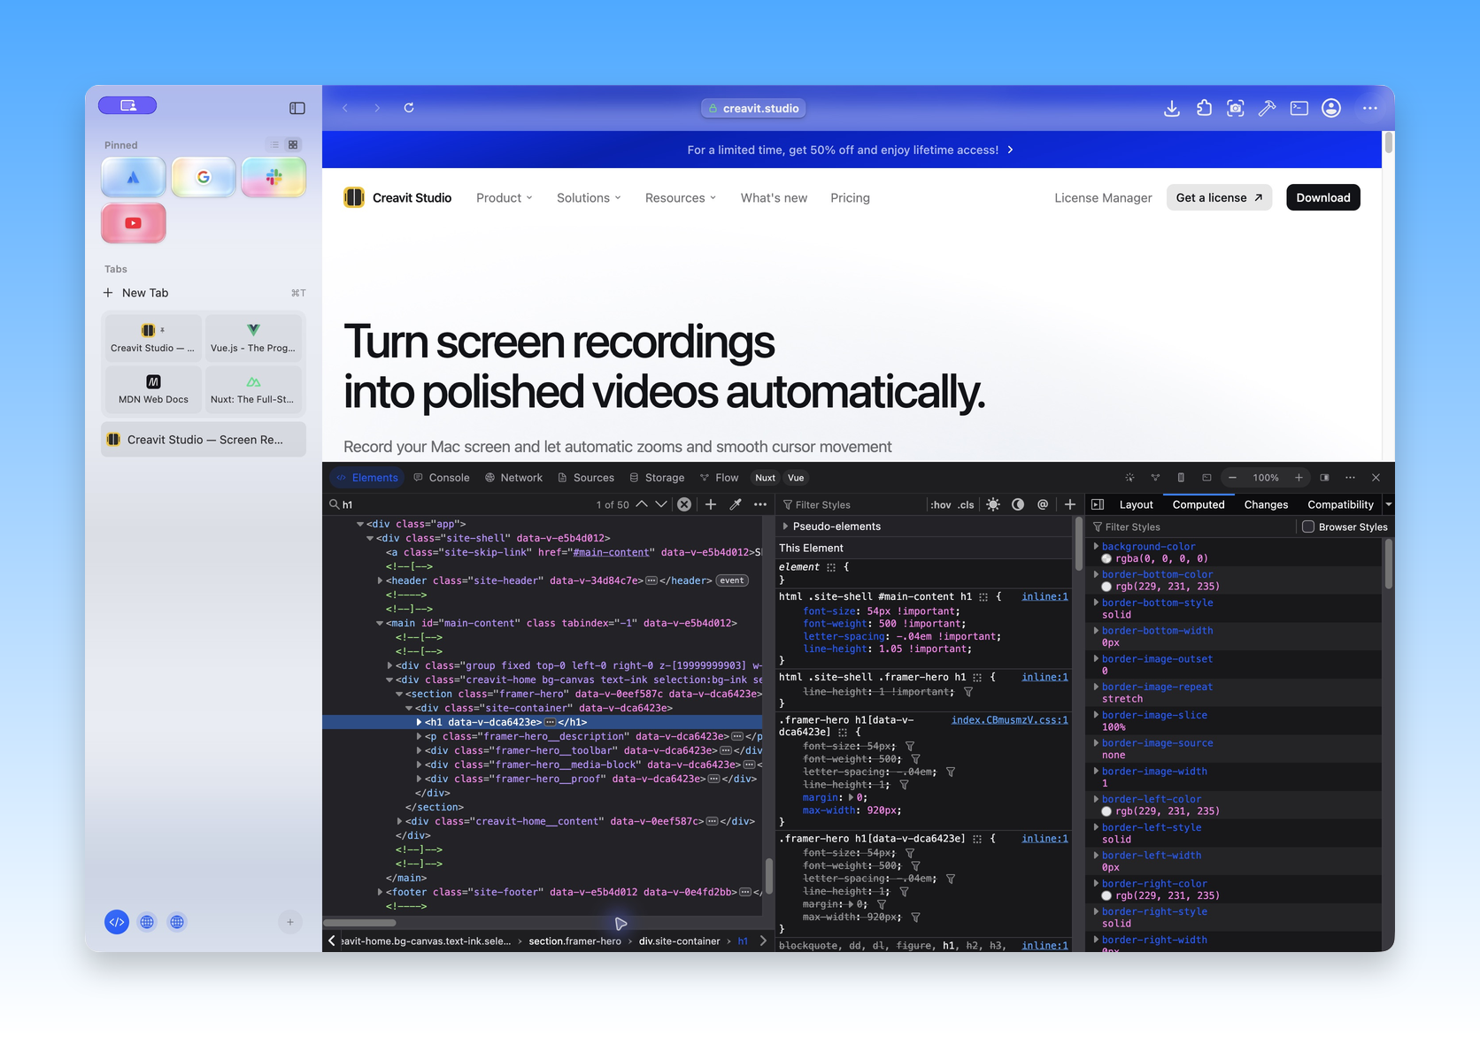Toggle the .cls class panel
The image size is (1480, 1037).
pyautogui.click(x=966, y=505)
